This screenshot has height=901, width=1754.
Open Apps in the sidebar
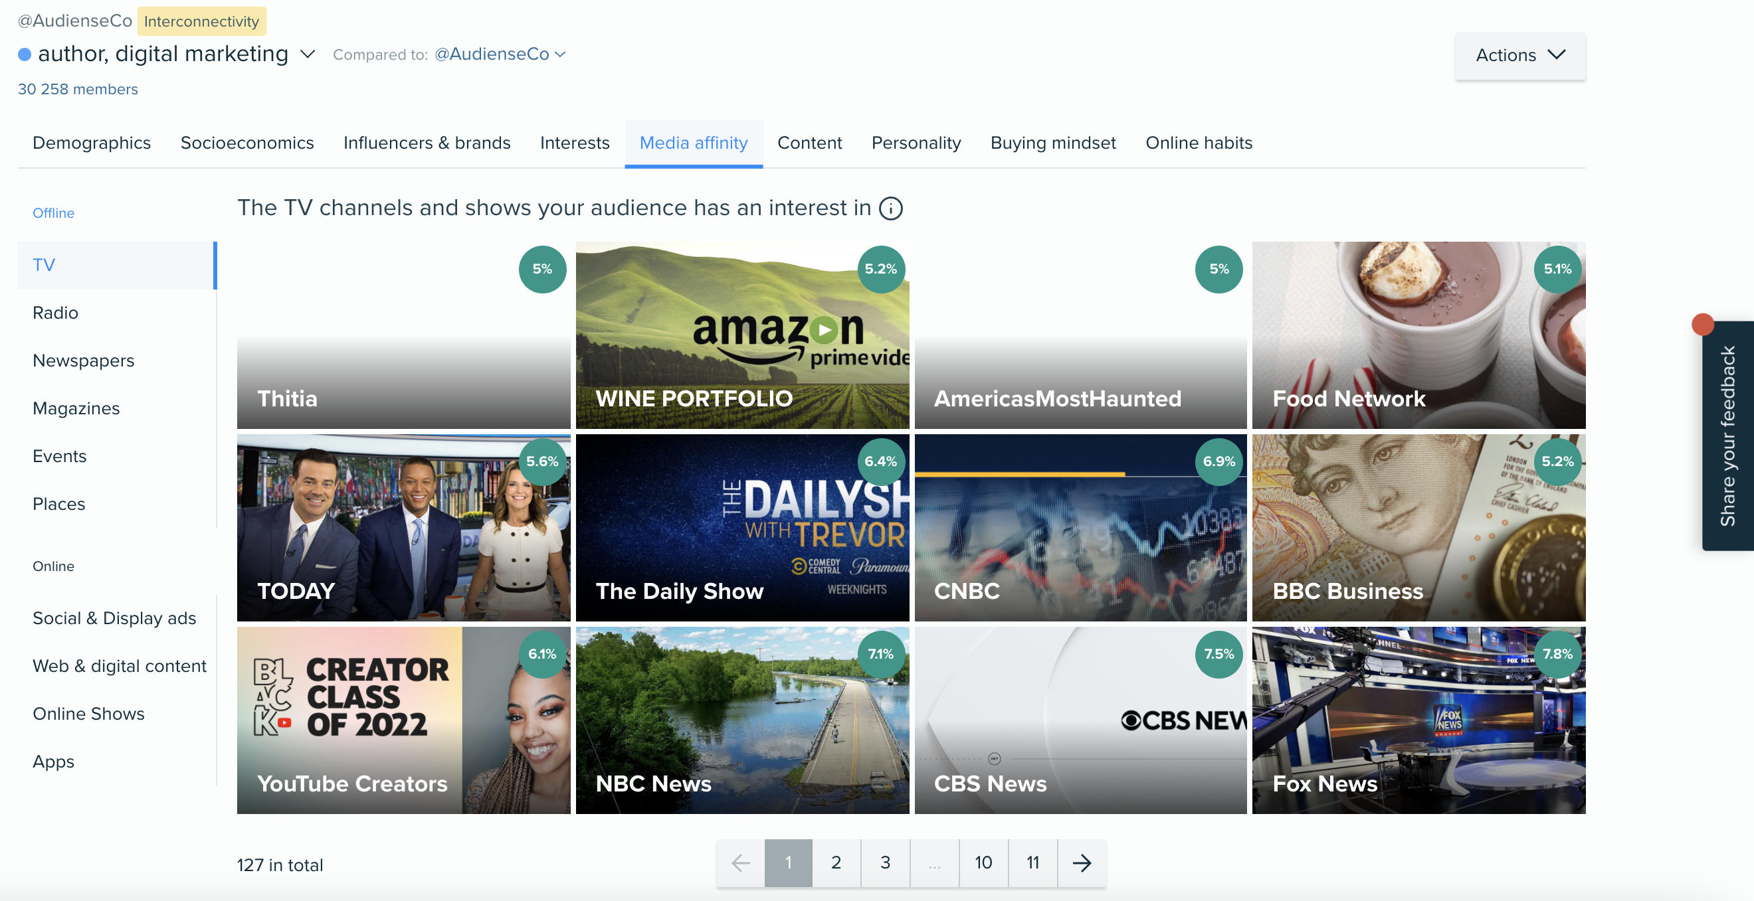click(x=117, y=762)
